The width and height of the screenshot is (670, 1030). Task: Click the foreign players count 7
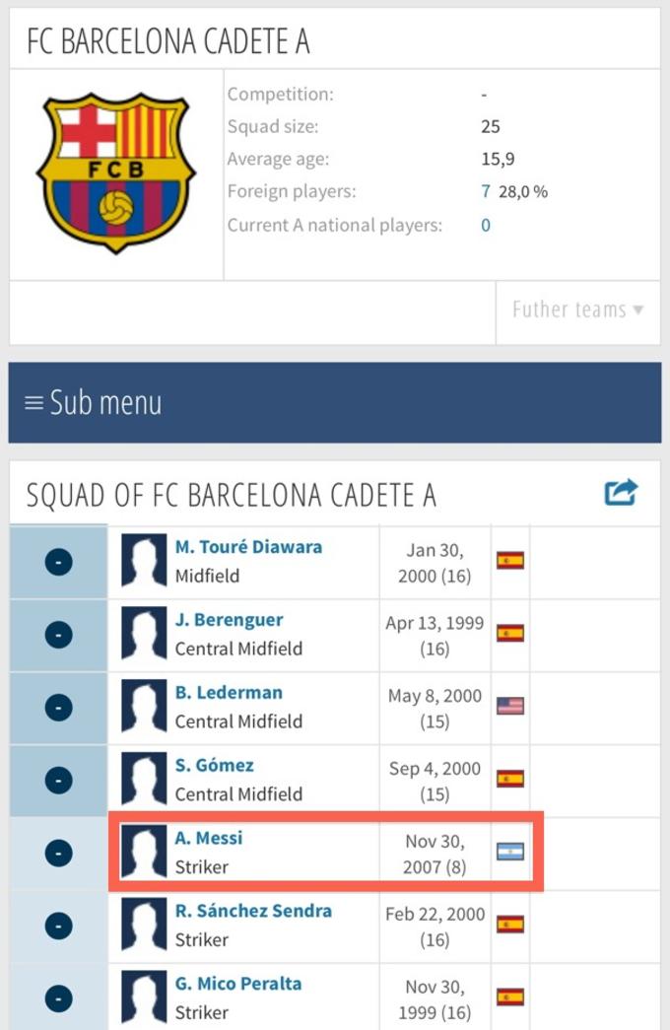click(x=486, y=191)
